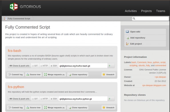
Task: Open the project wiki link
Action: [x=135, y=32]
